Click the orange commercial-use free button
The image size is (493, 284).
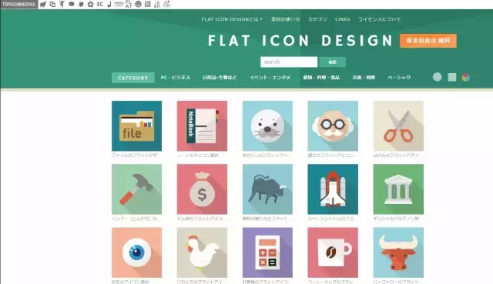(428, 41)
